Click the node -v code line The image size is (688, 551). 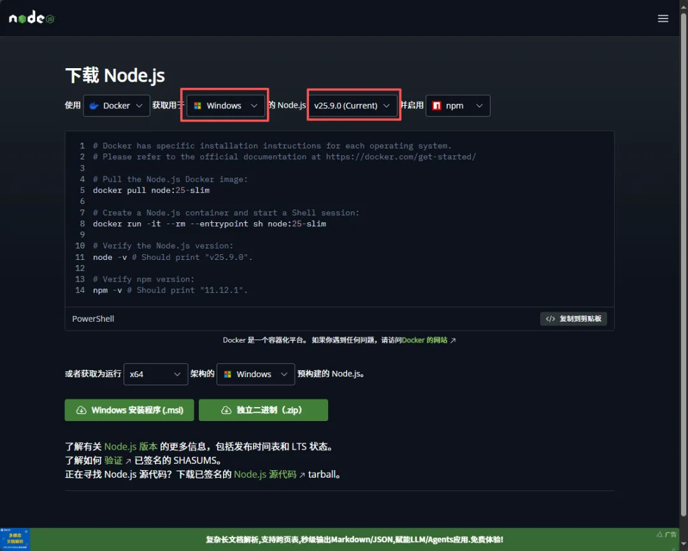[173, 257]
